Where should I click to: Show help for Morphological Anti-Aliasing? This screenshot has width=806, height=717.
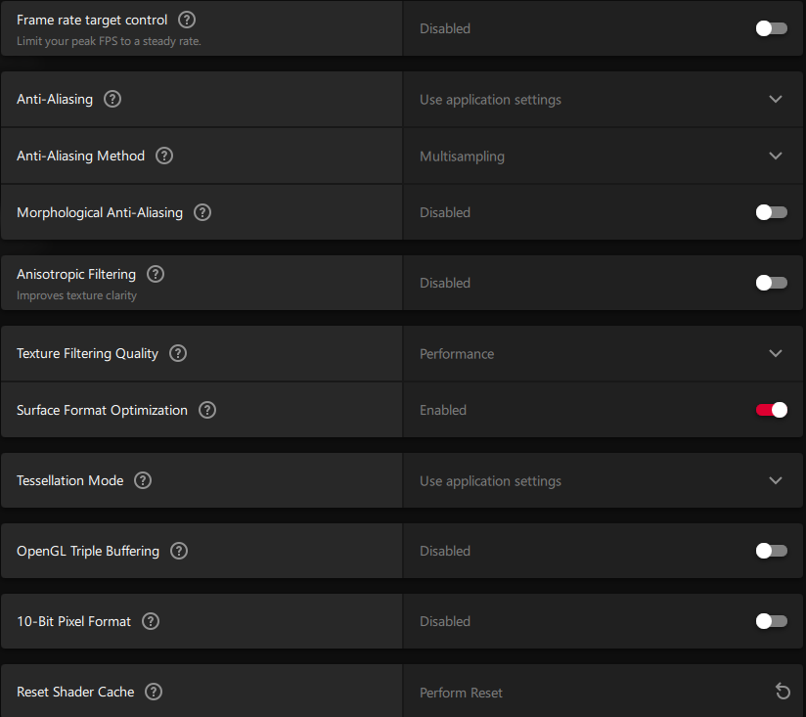(202, 212)
